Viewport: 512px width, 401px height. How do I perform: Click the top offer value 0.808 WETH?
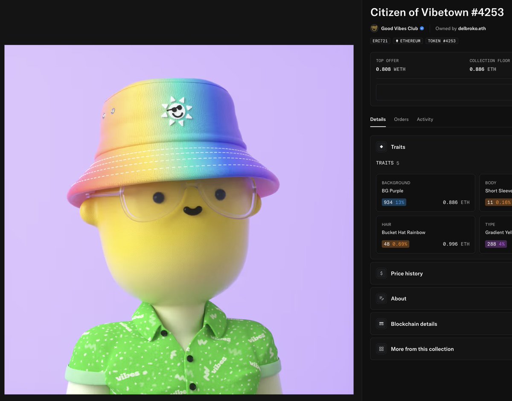pos(391,69)
